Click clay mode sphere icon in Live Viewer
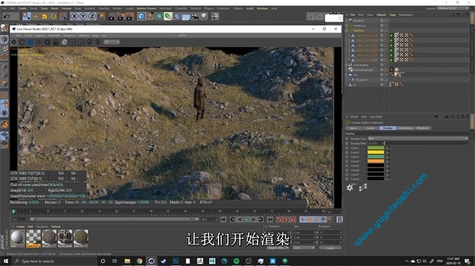 coord(64,42)
